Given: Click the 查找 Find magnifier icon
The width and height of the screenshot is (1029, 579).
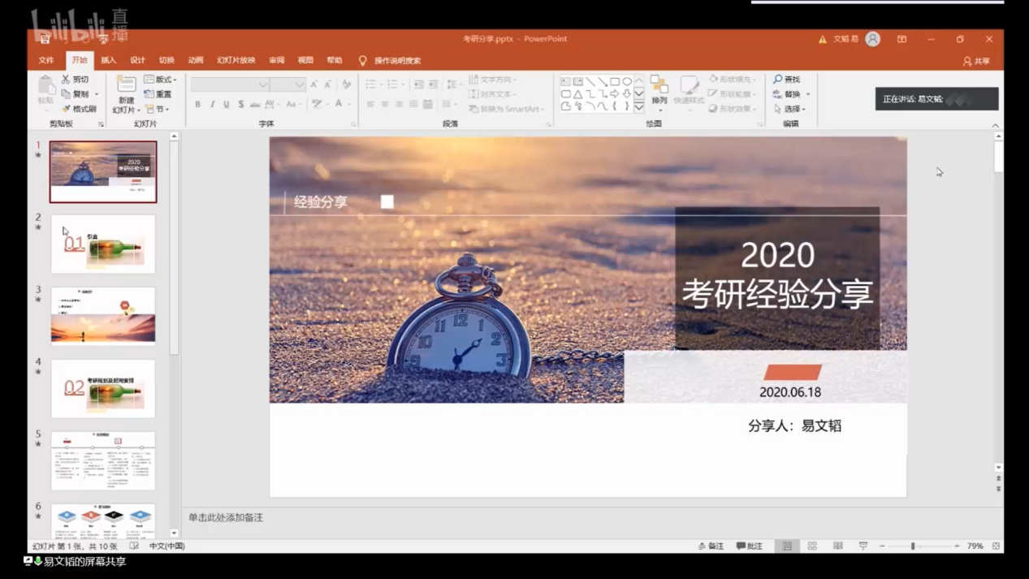Looking at the screenshot, I should (778, 80).
